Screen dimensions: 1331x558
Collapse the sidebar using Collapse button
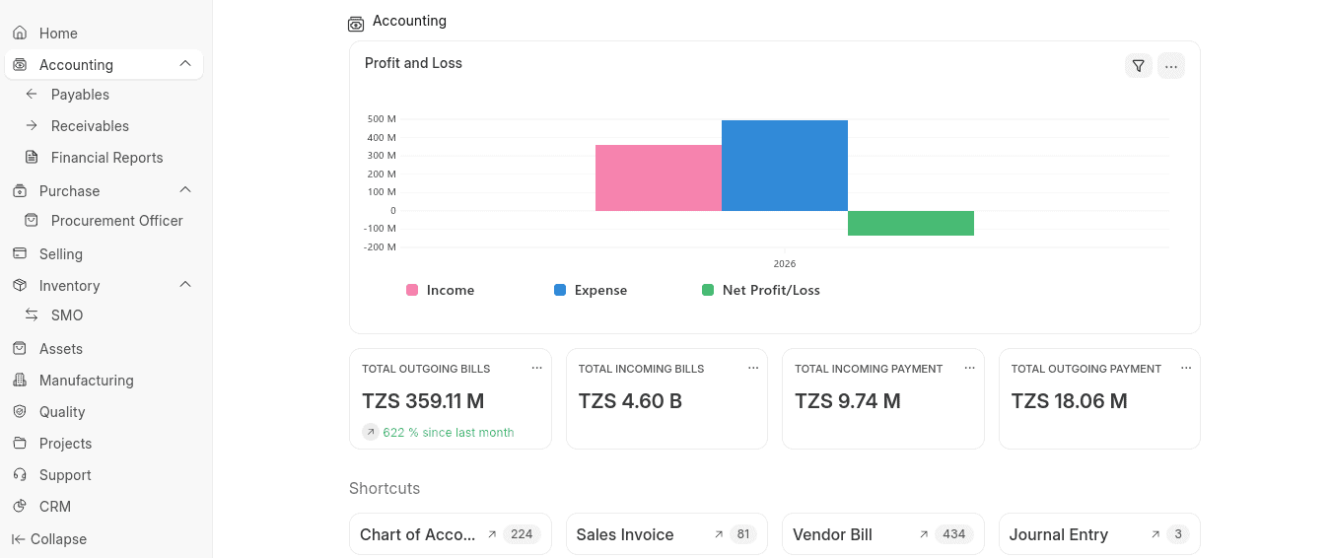[x=49, y=539]
